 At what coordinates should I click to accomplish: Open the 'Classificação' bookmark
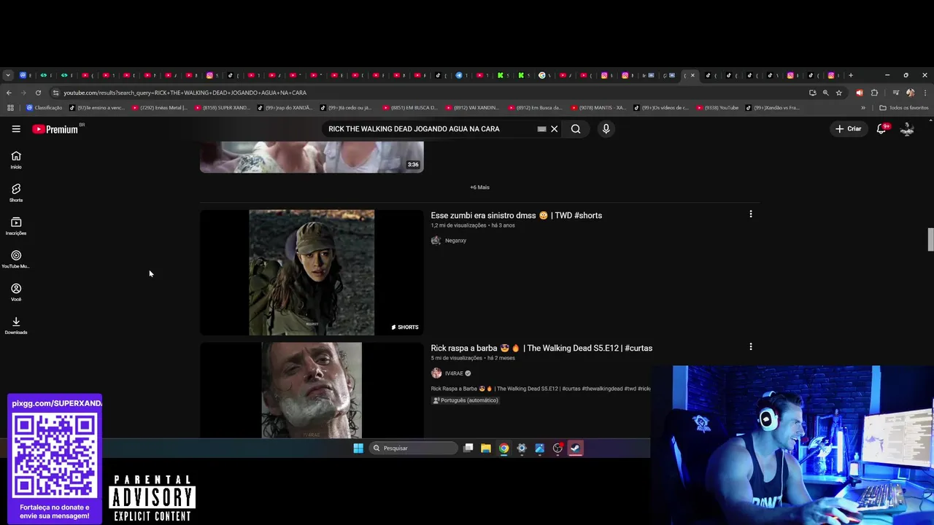tap(45, 108)
